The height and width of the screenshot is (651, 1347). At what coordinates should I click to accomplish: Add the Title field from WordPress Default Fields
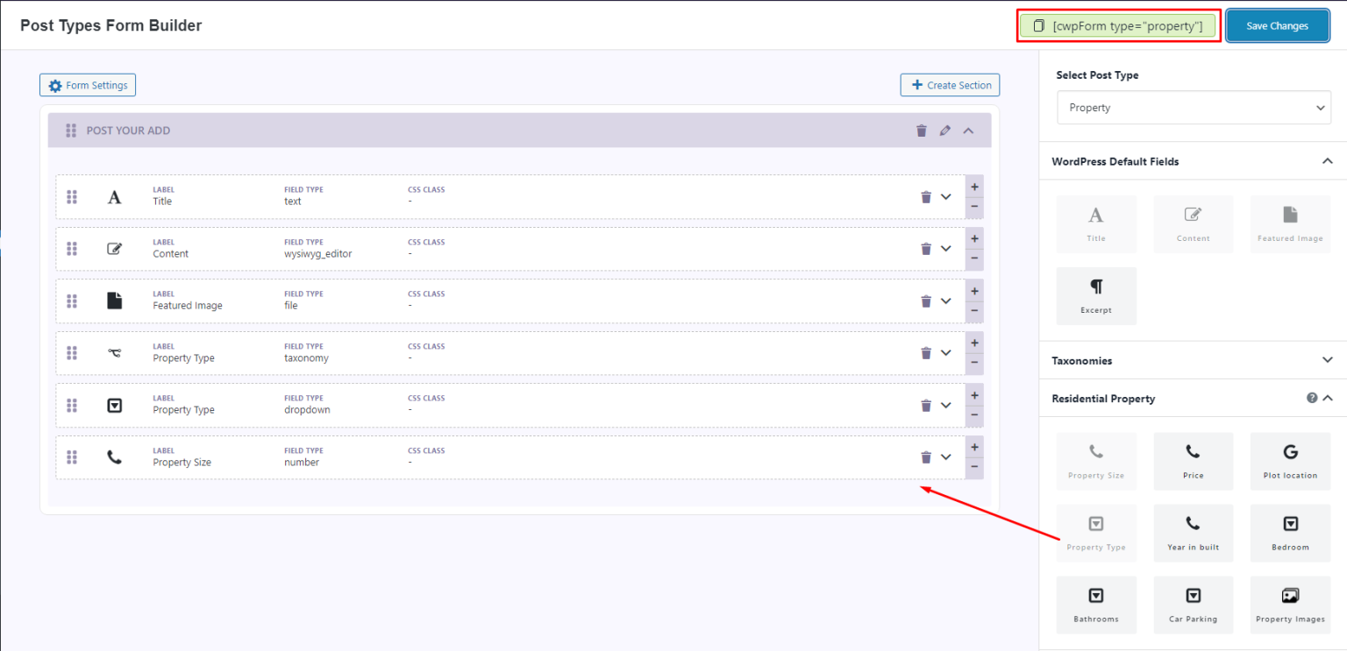(1096, 223)
